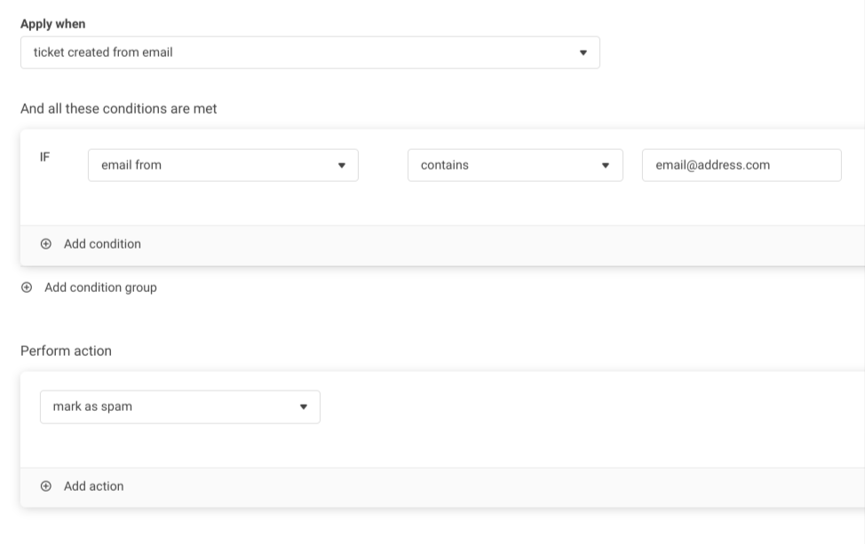Click the IF label in the condition row
Viewport: 865px width, 544px height.
[45, 157]
